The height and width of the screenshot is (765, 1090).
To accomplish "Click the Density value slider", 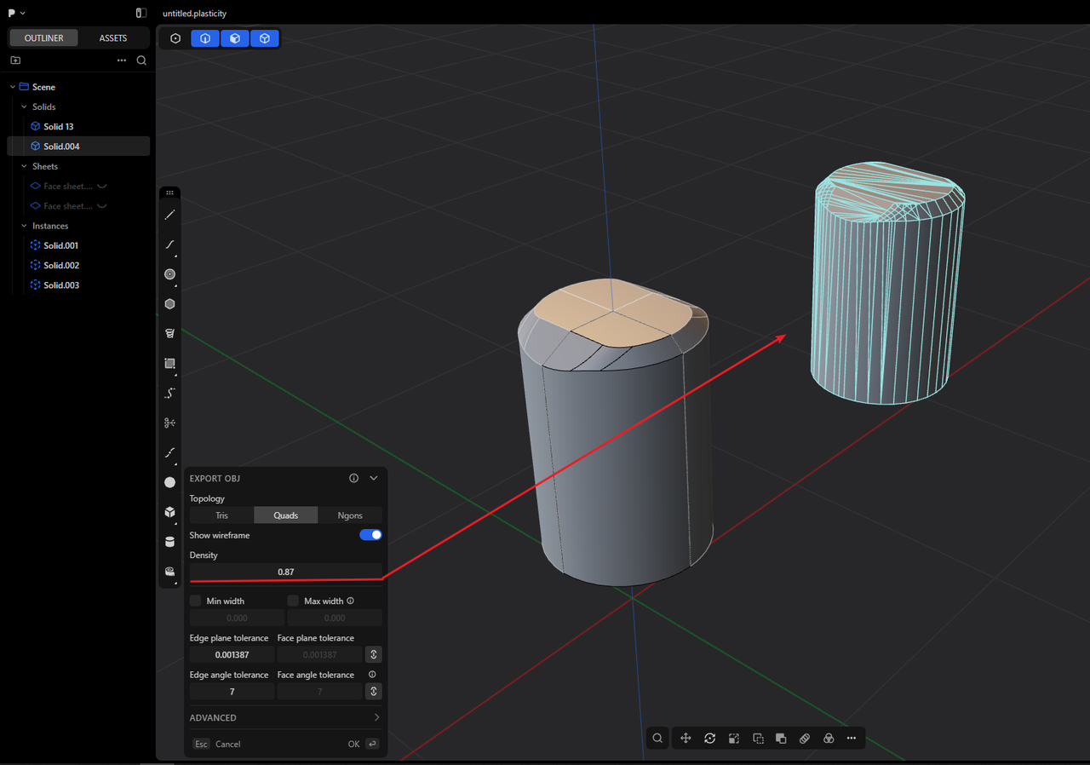I will pyautogui.click(x=285, y=572).
